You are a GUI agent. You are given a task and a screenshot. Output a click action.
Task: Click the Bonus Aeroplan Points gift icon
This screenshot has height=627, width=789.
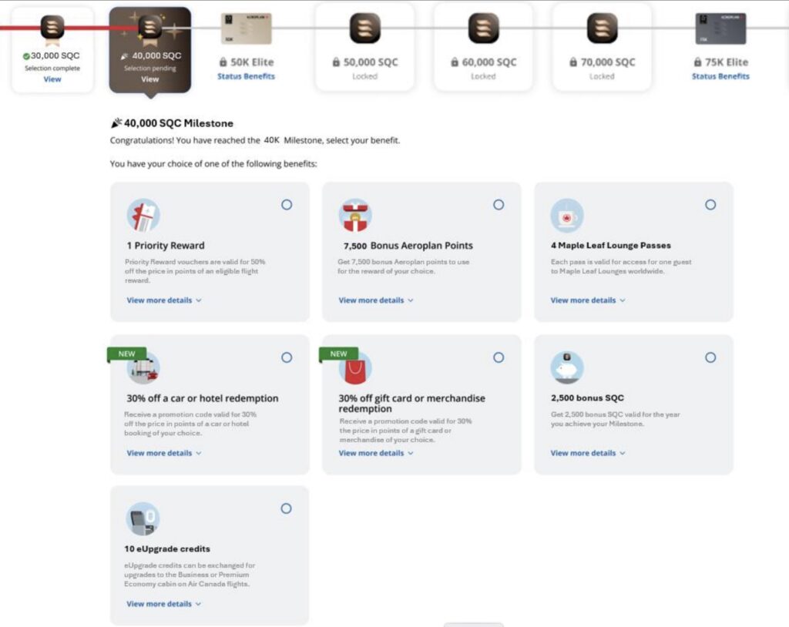tap(355, 215)
